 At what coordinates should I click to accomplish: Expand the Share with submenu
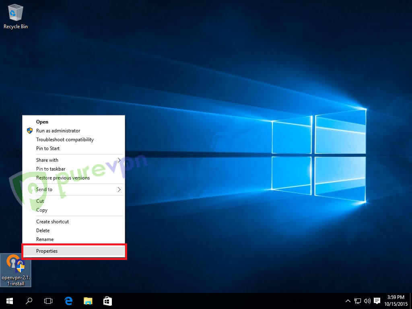pyautogui.click(x=74, y=160)
